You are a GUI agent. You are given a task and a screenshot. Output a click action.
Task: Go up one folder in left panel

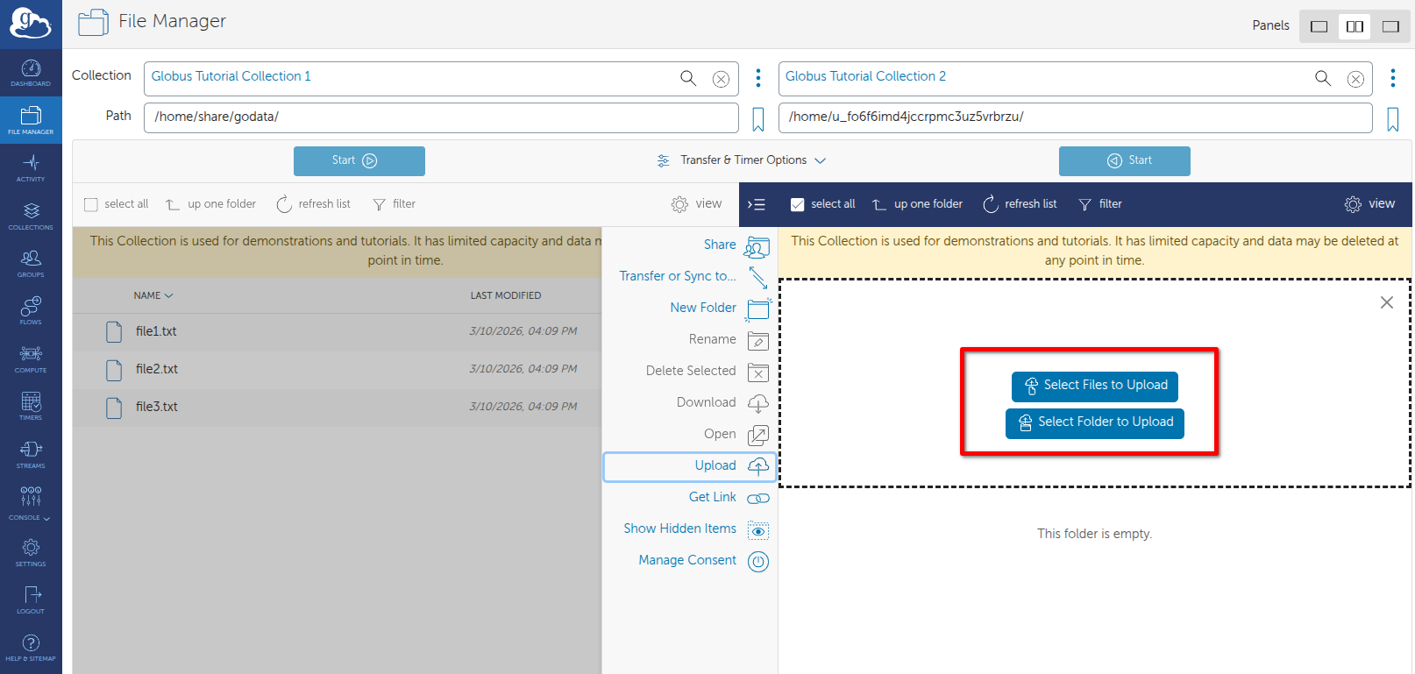click(x=211, y=204)
